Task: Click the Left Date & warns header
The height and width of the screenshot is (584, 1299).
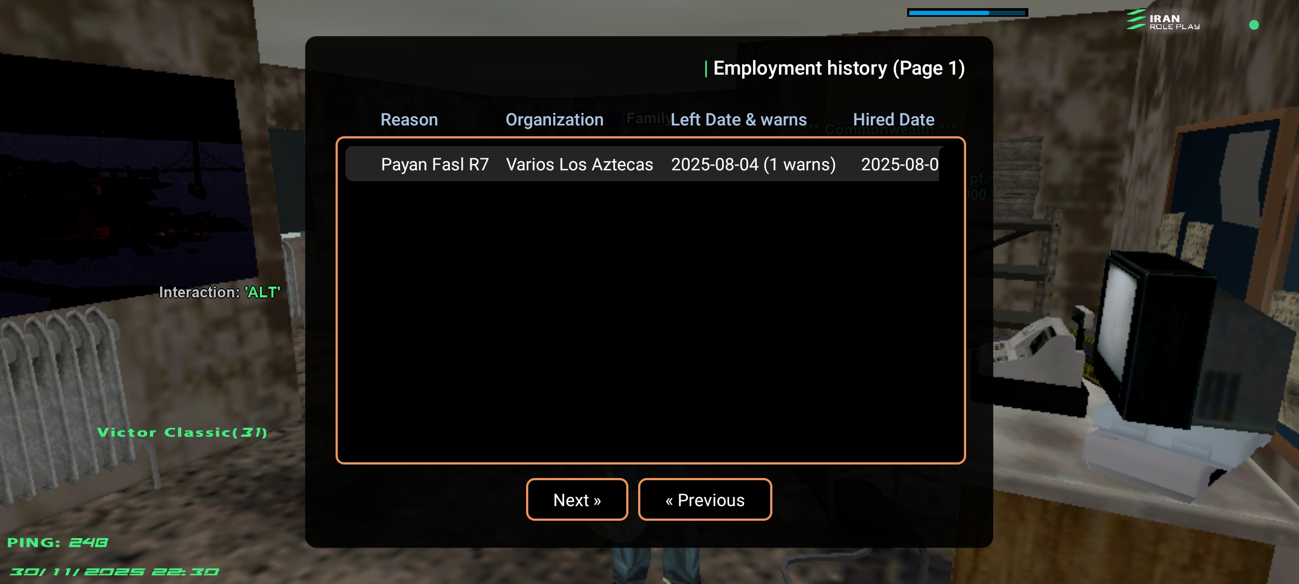Action: click(738, 120)
